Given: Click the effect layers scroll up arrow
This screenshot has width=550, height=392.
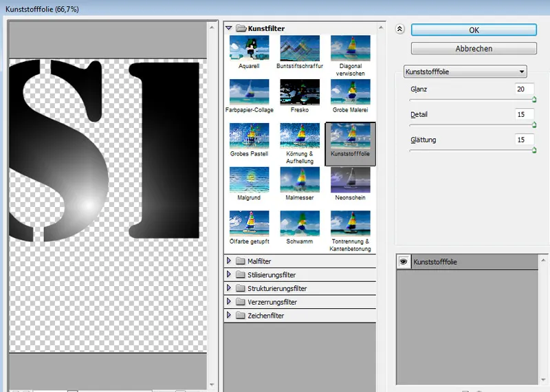Looking at the screenshot, I should (x=543, y=261).
